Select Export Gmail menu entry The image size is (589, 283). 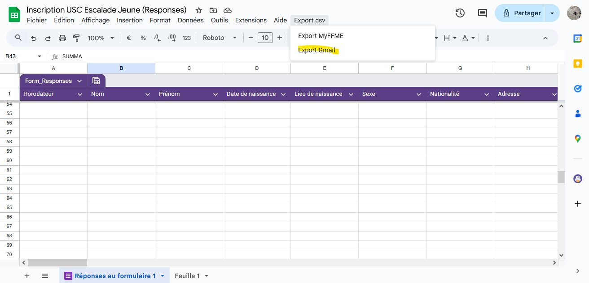316,50
